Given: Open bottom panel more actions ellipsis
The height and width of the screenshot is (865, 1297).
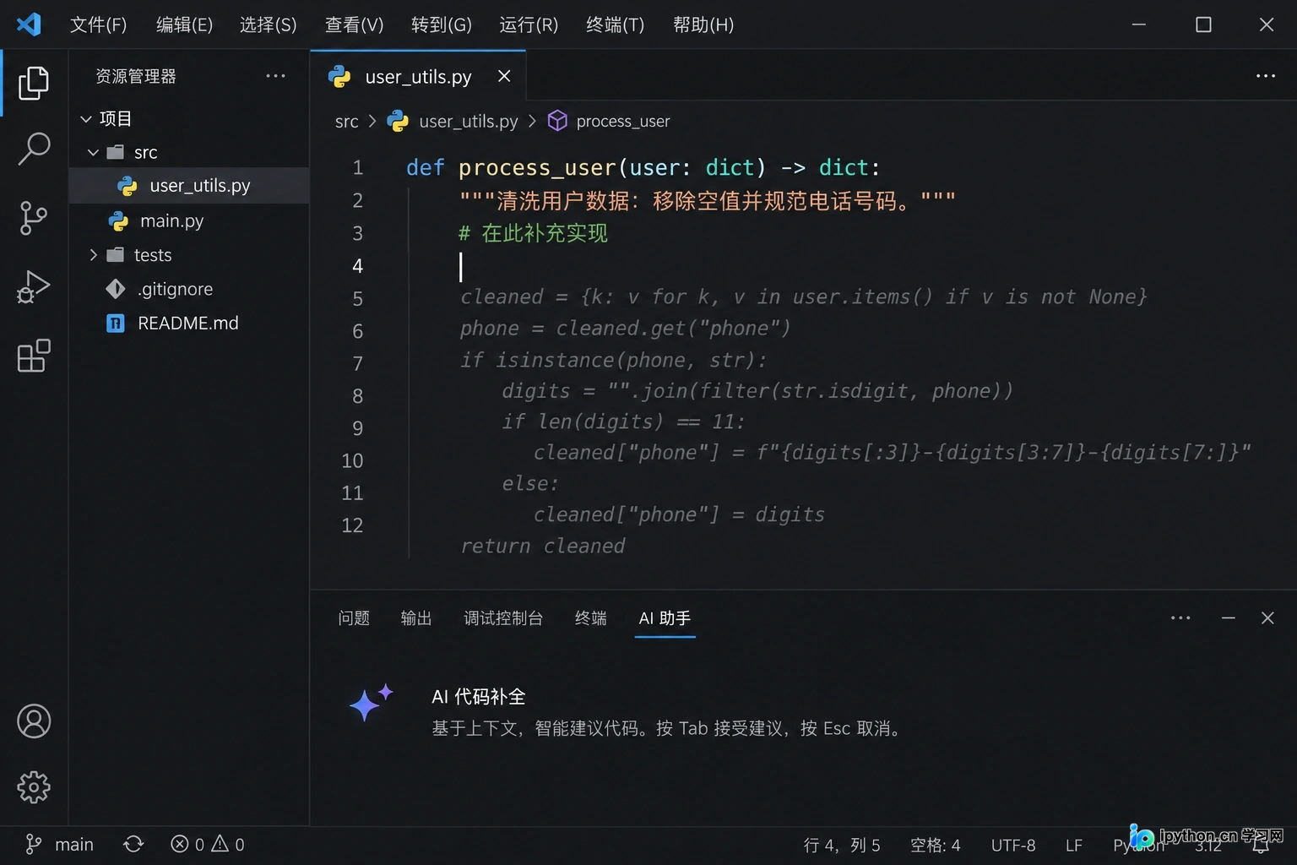Looking at the screenshot, I should tap(1180, 617).
